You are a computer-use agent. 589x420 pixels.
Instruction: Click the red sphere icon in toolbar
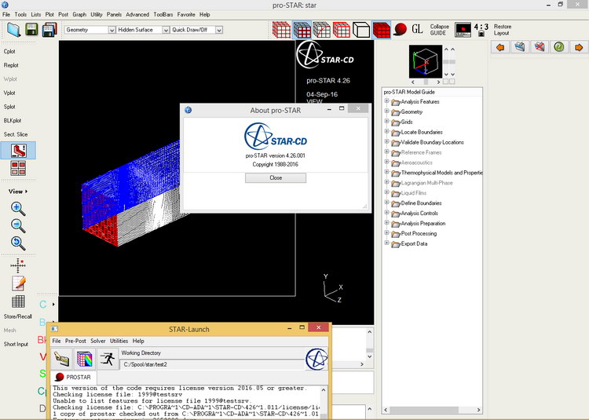tap(401, 30)
